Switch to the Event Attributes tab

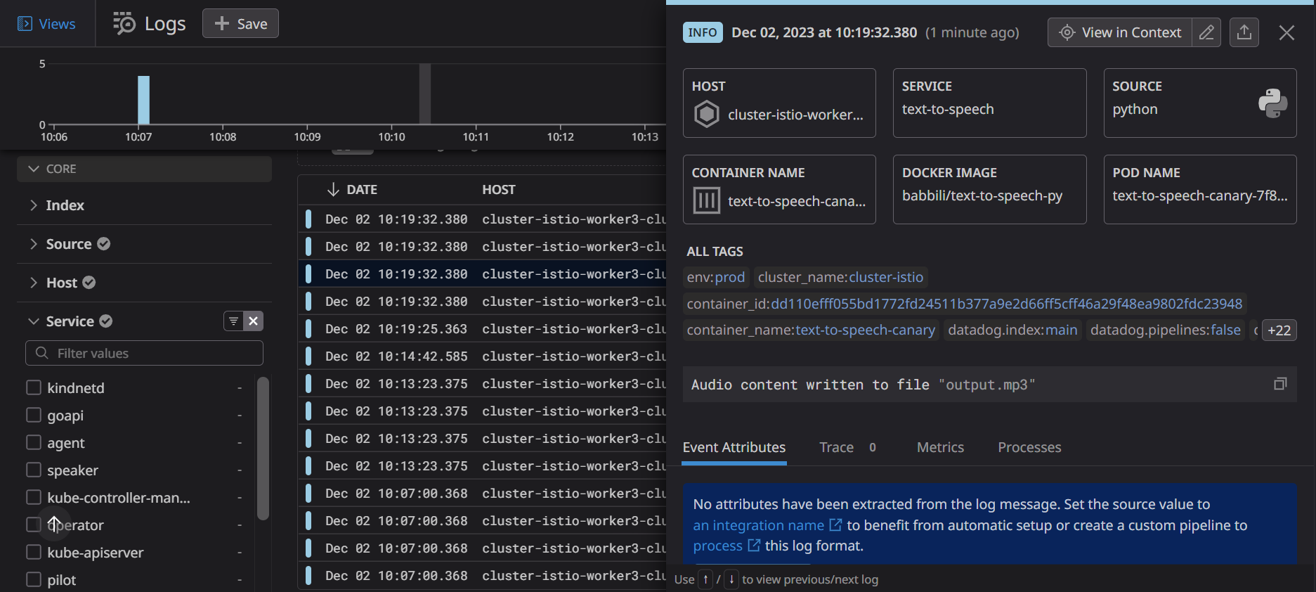(x=734, y=447)
